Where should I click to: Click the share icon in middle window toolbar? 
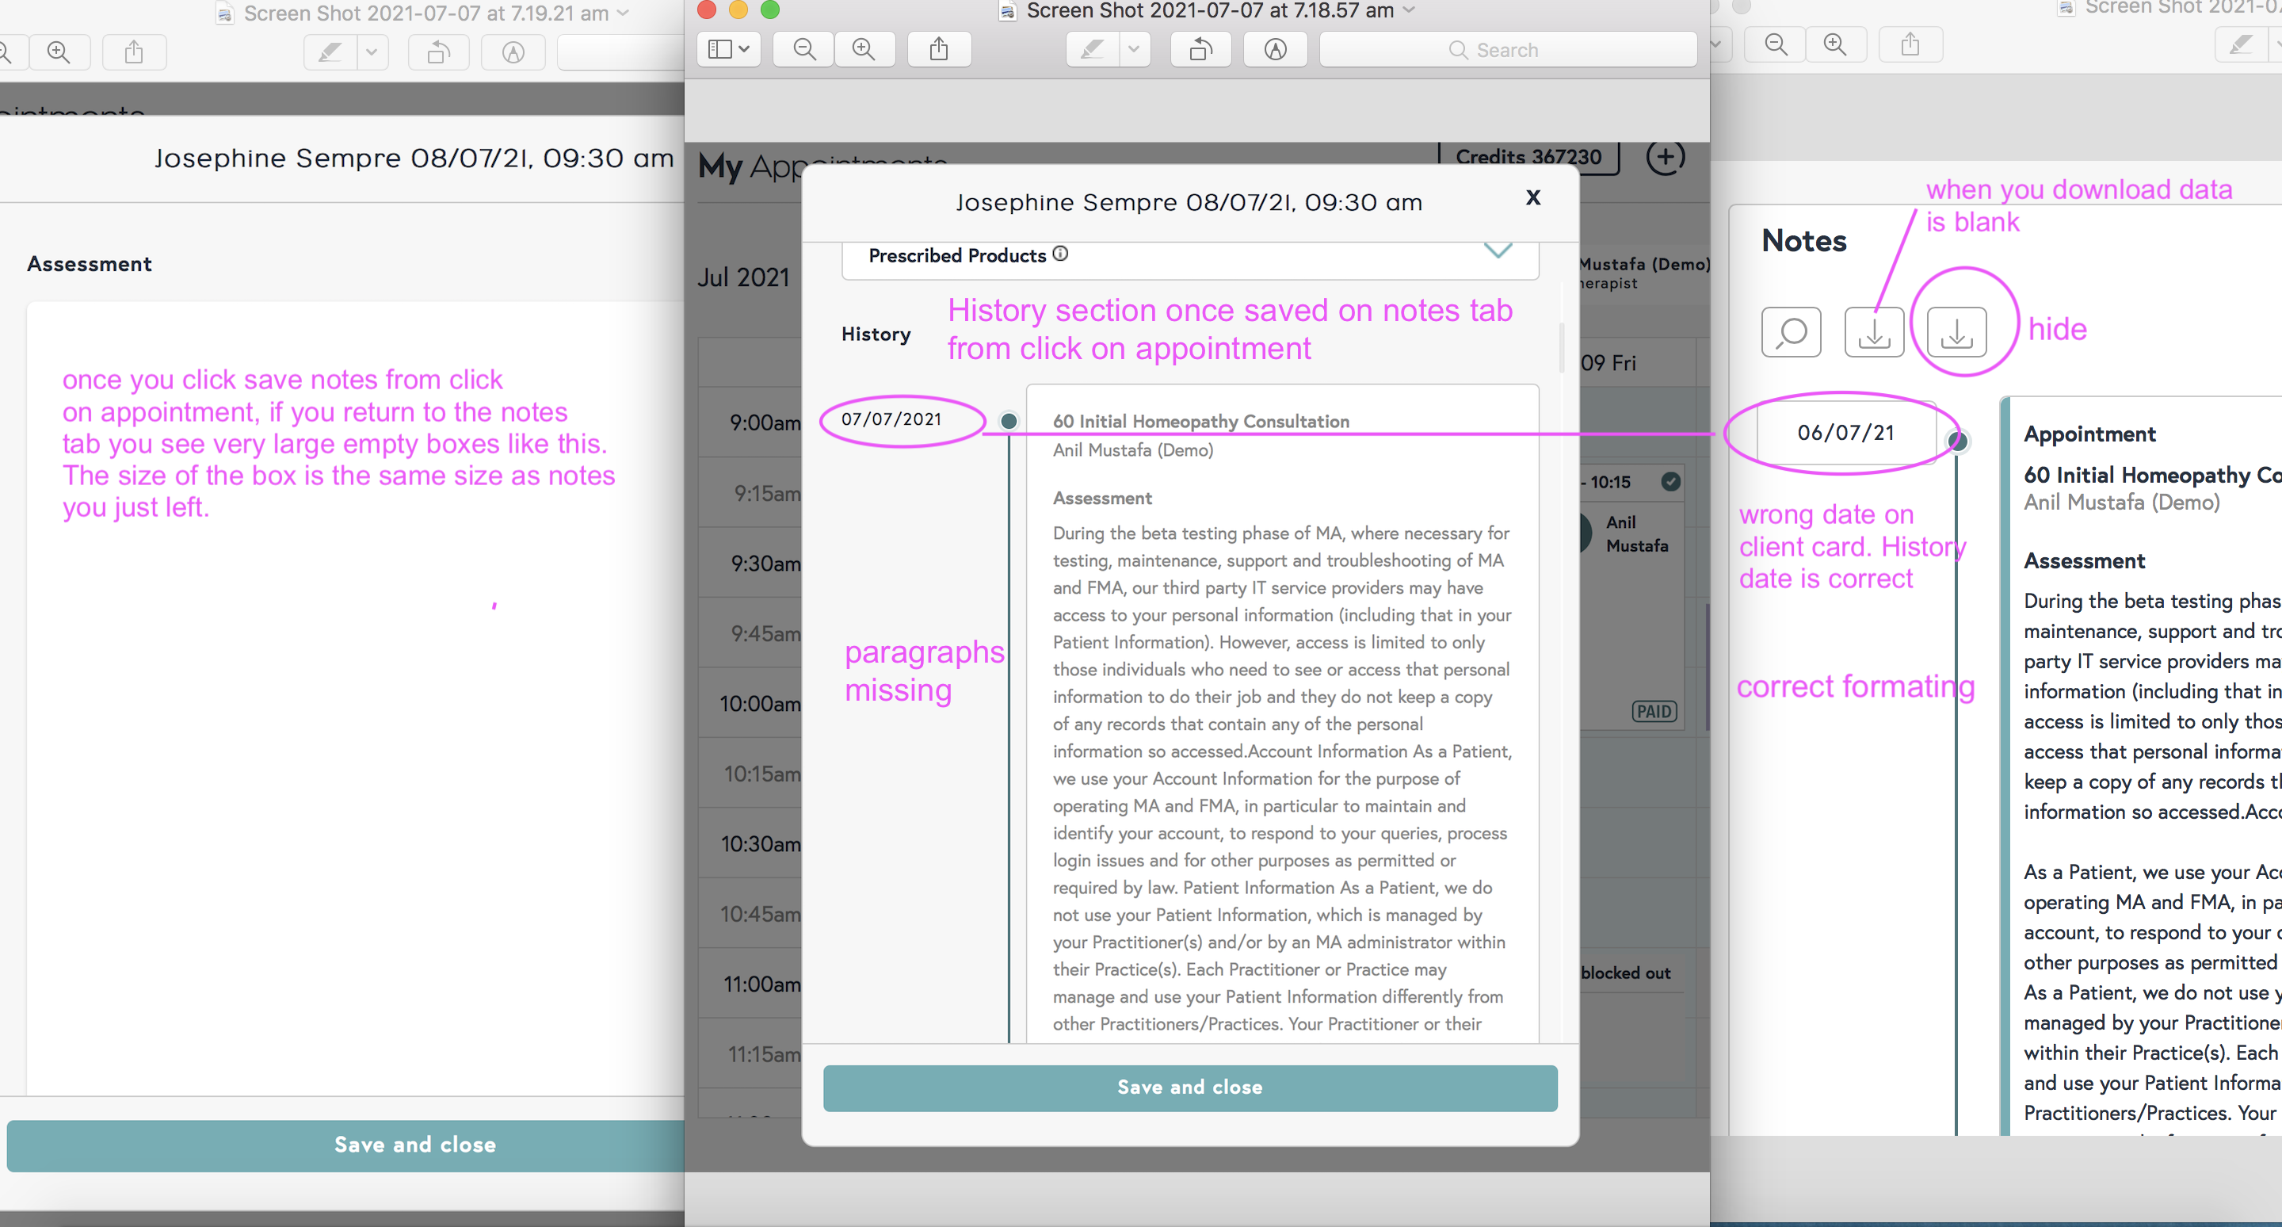[x=938, y=50]
